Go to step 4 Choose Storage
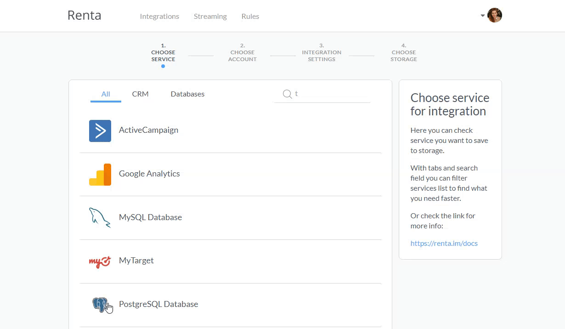Image resolution: width=565 pixels, height=329 pixels. coord(404,52)
